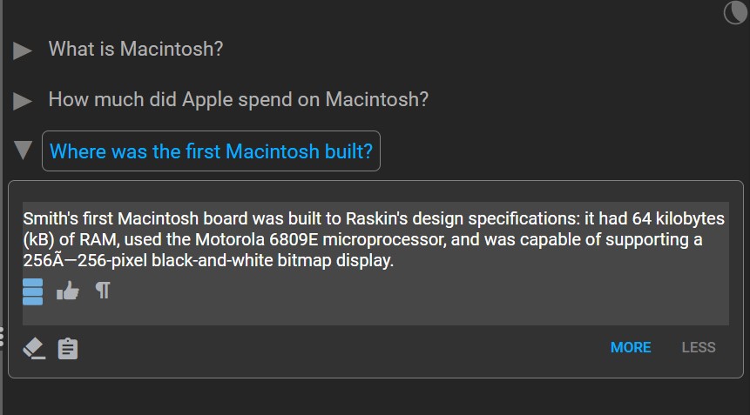The image size is (750, 415).
Task: Toggle dark mode with the half-moon icon
Action: pyautogui.click(x=735, y=12)
